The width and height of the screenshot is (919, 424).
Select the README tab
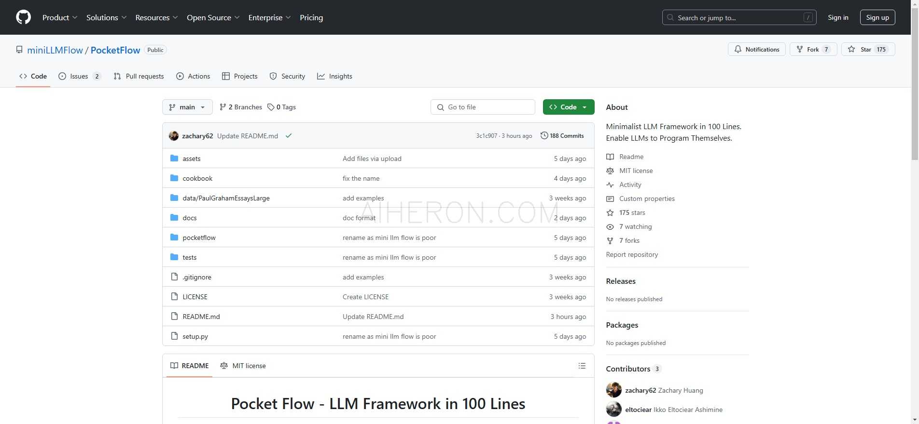pos(190,366)
